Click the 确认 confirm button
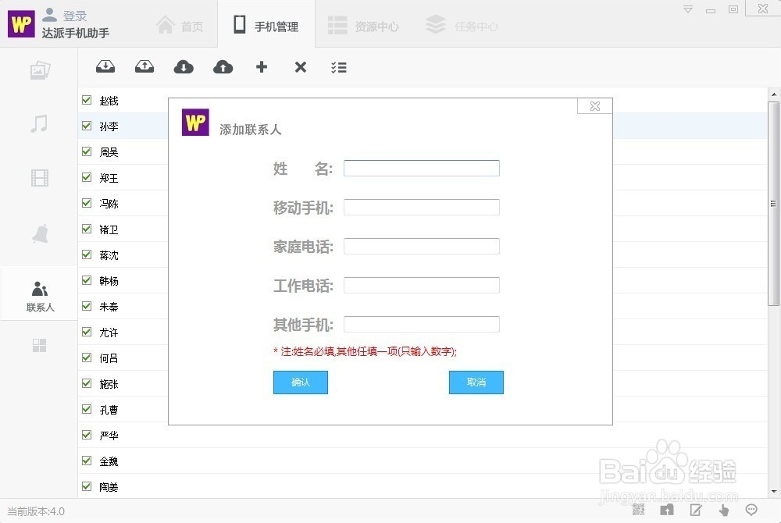The image size is (781, 523). 300,382
